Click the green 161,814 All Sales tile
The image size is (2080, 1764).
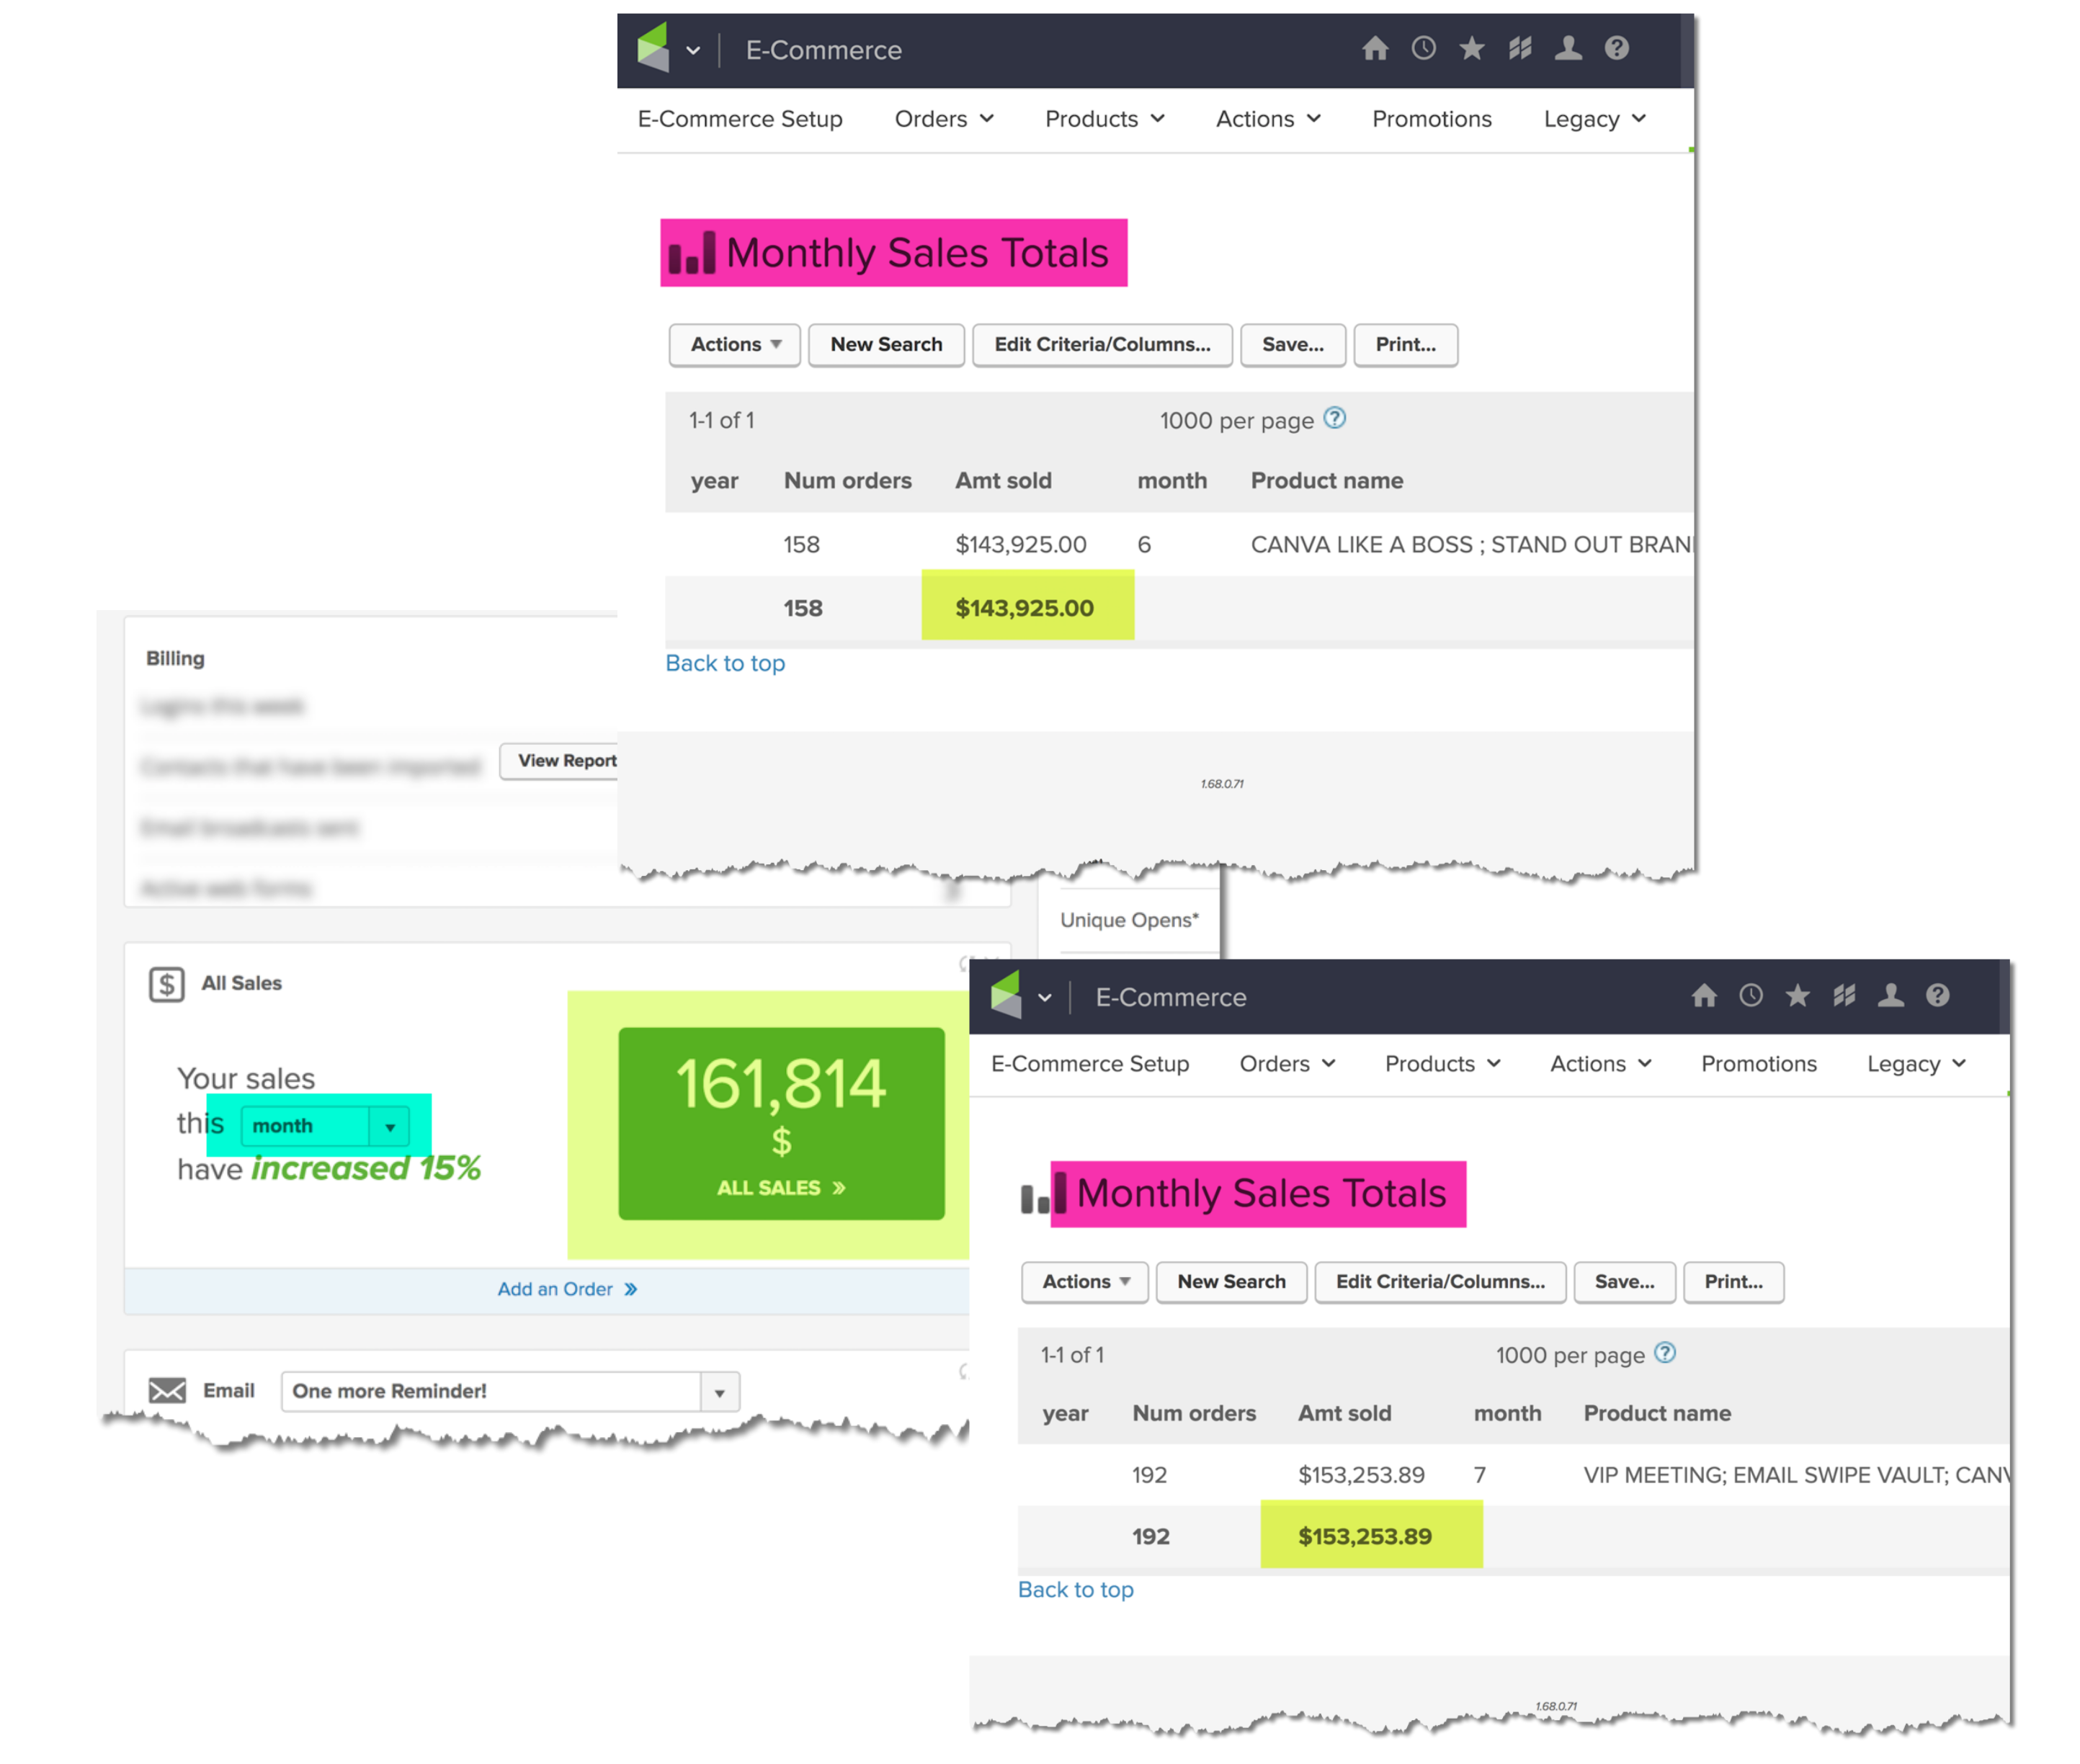click(781, 1123)
